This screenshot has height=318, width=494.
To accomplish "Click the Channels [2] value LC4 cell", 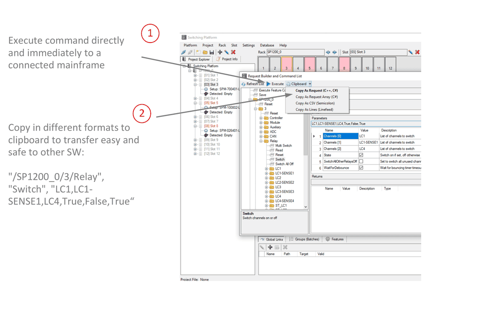I will click(369, 149).
